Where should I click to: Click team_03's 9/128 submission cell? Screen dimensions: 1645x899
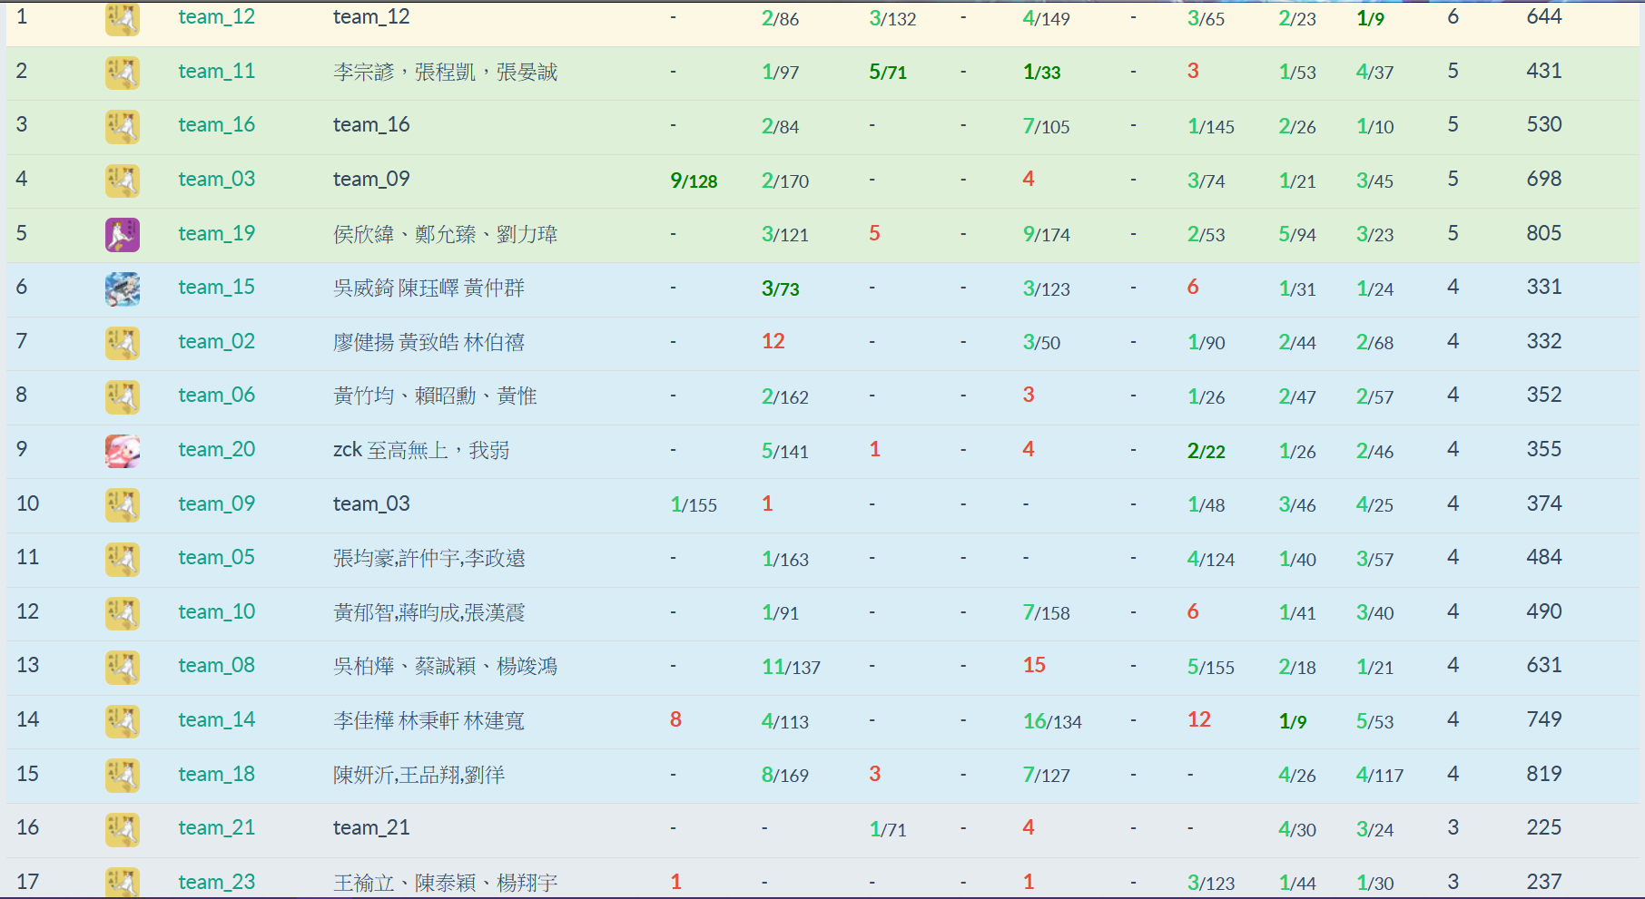[x=694, y=181]
